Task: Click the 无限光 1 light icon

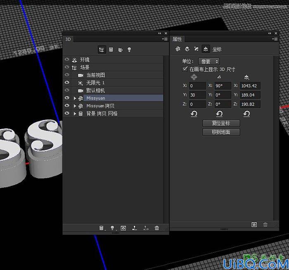Action: tap(81, 83)
